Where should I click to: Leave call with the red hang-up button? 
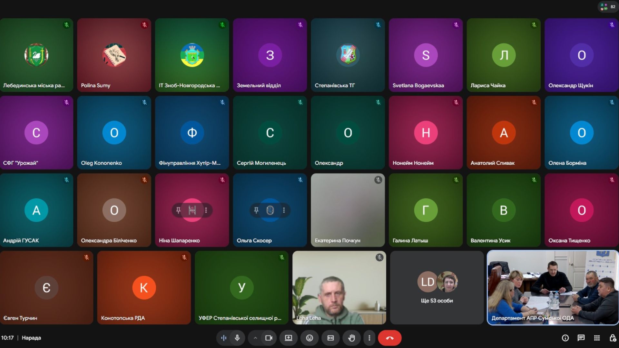pos(389,338)
